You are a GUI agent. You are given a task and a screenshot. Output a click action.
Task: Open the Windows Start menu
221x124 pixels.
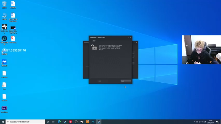pos(3,122)
